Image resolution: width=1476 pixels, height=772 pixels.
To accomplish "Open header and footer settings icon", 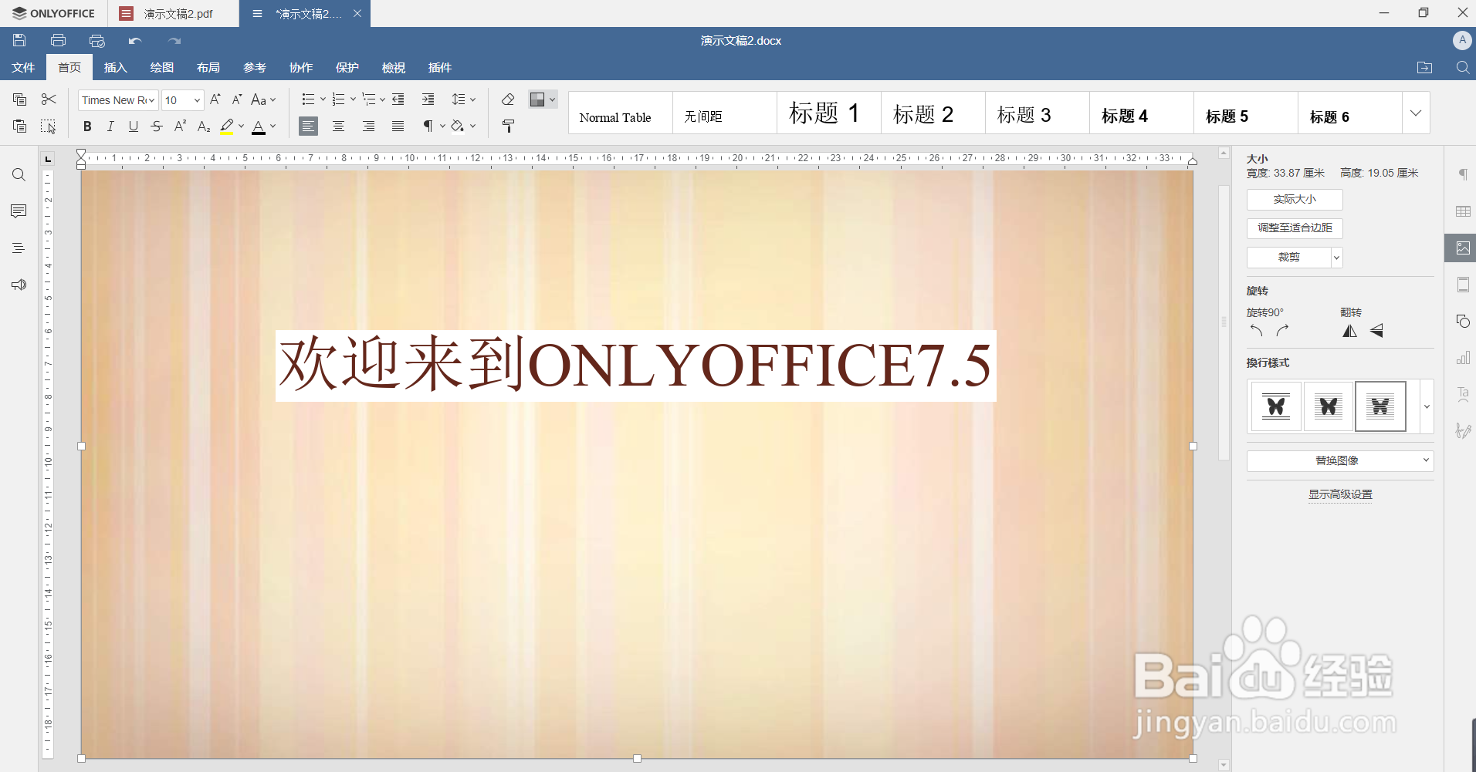I will [1463, 285].
